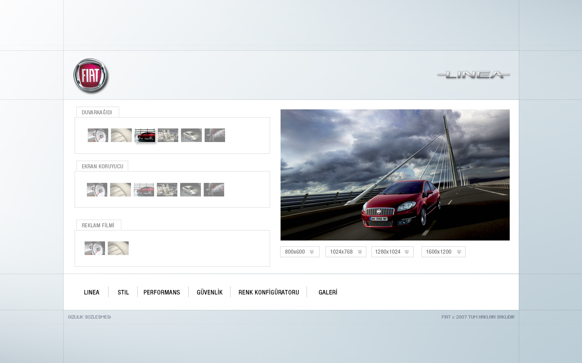Click the Fiat 2007 copyright notice text
The height and width of the screenshot is (363, 582).
point(478,317)
